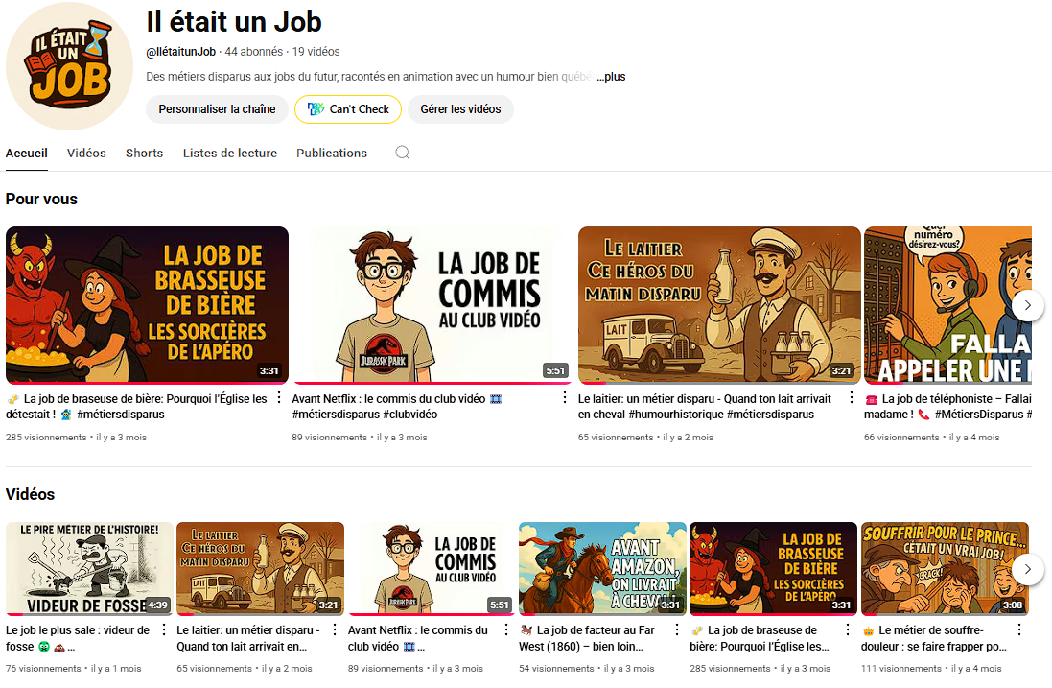Open options menu on the laitier video

coord(852,395)
